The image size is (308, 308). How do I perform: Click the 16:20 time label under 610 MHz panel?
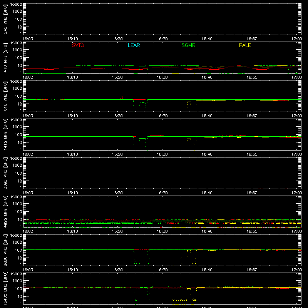(117, 116)
